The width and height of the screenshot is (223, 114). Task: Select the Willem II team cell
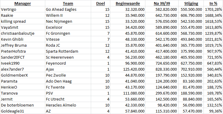[x=68, y=15]
